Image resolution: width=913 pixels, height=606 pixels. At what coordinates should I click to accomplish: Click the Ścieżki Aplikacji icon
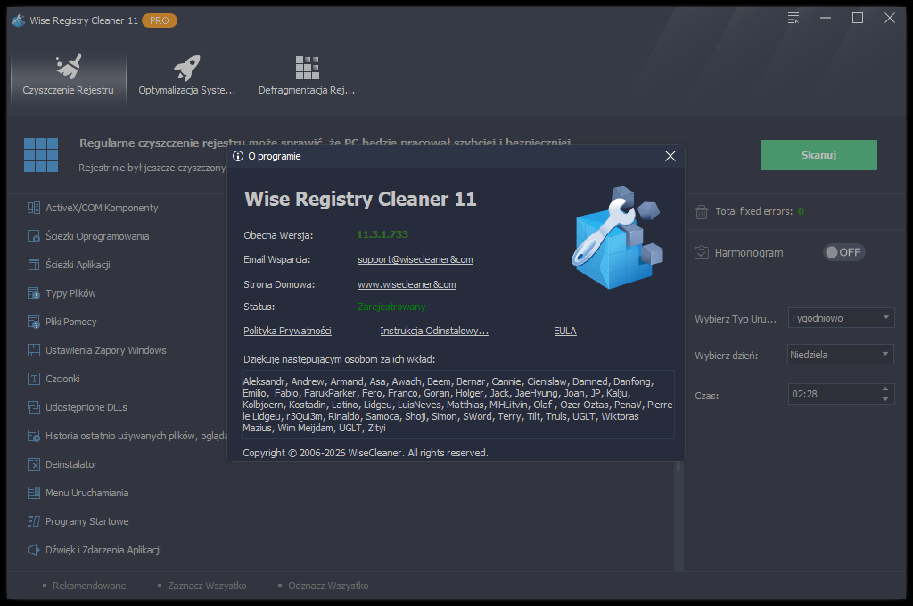34,265
